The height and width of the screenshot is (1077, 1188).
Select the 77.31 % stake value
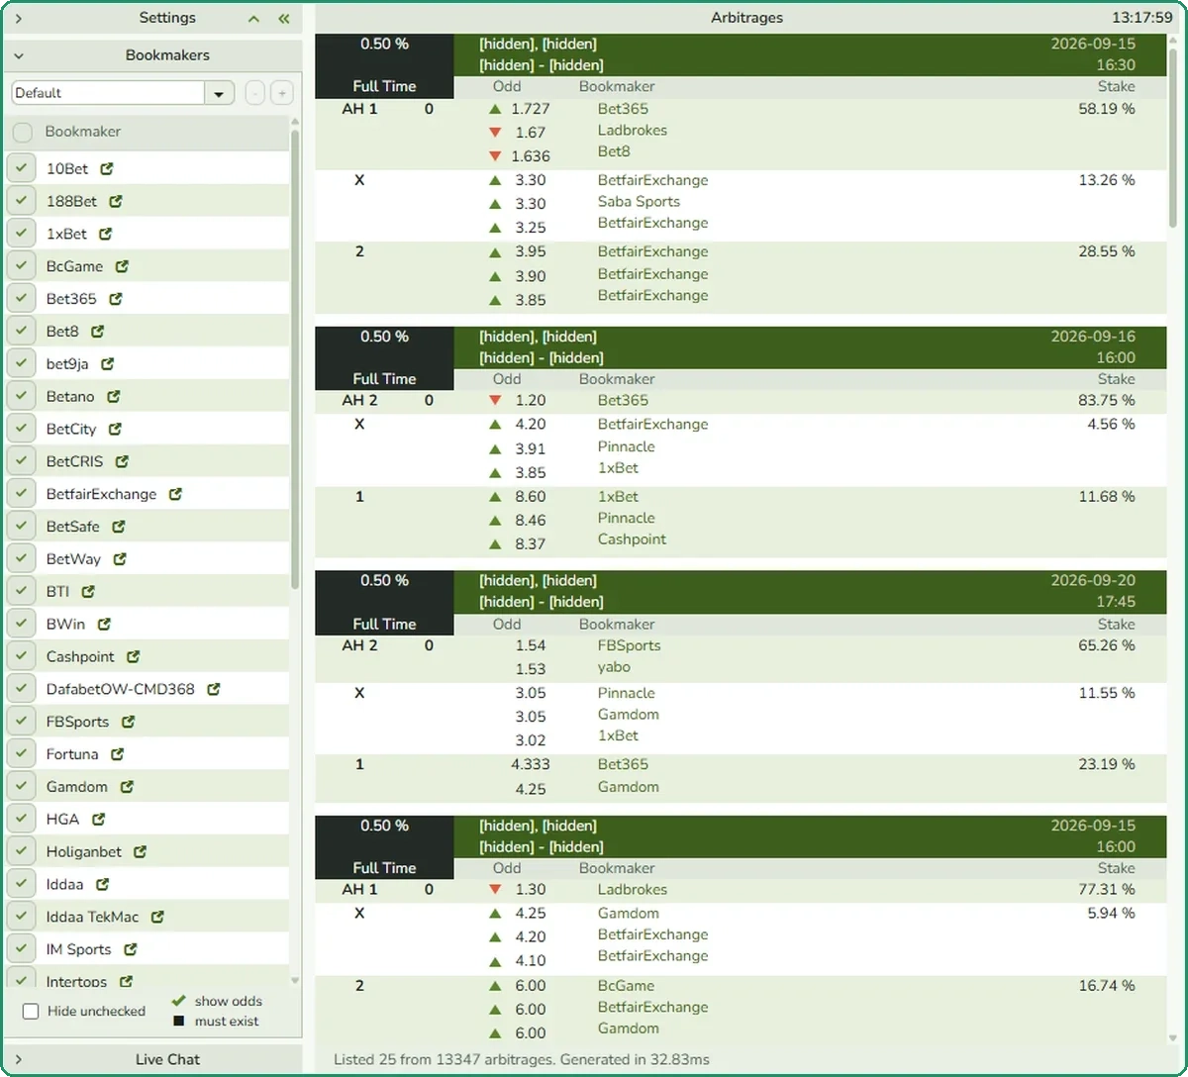pyautogui.click(x=1107, y=889)
